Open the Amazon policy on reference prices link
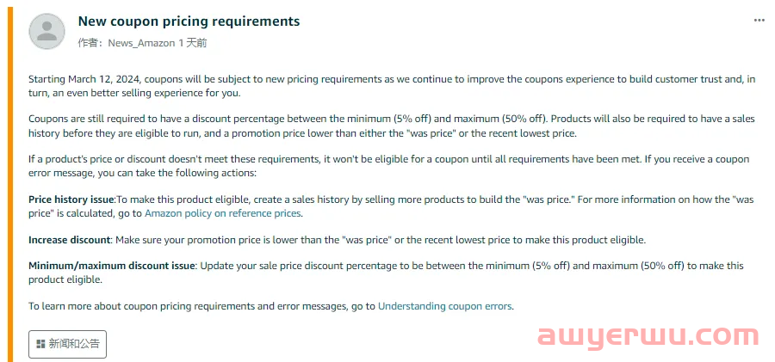Viewport: 775px width, 362px height. pos(222,213)
